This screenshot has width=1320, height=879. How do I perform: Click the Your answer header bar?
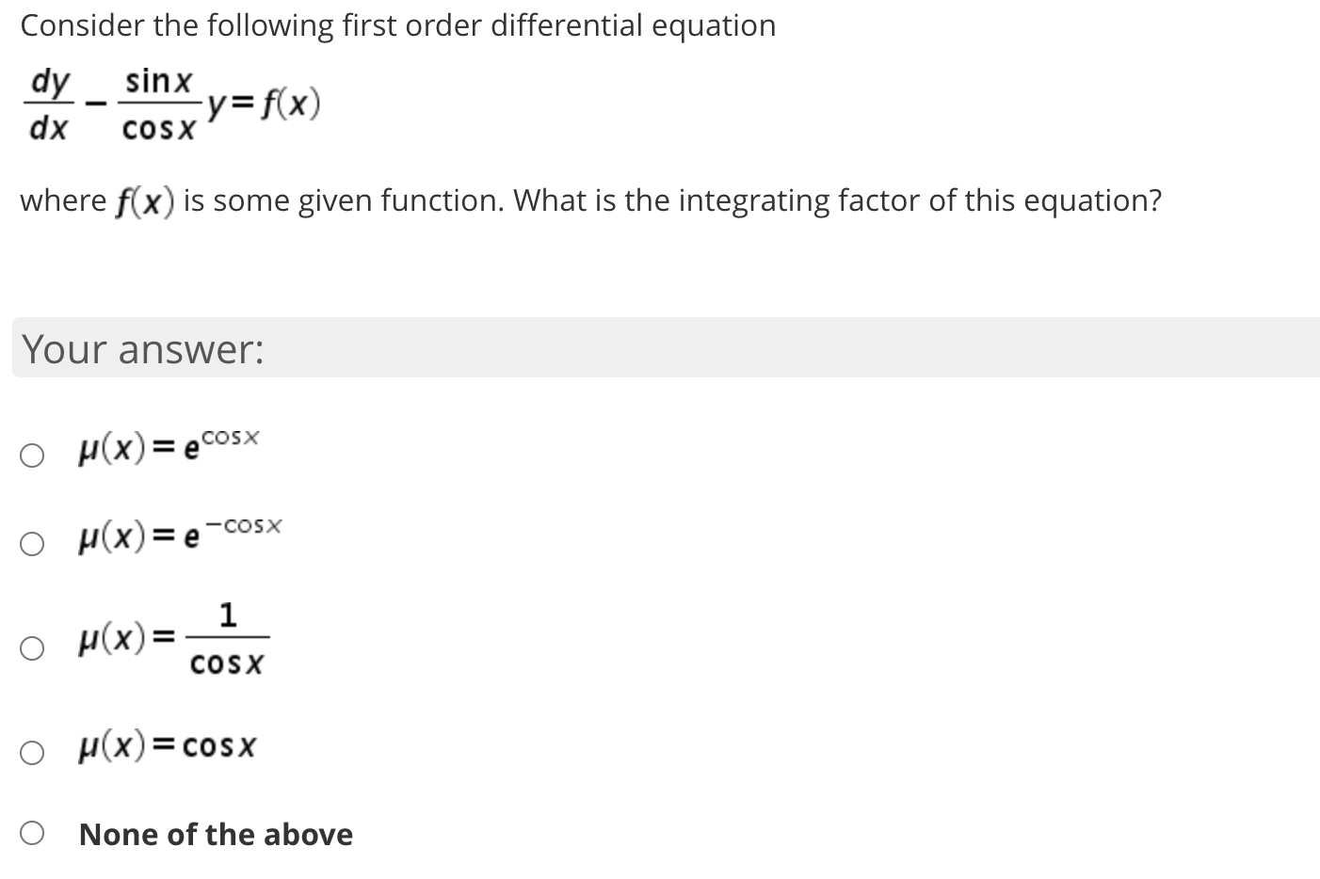click(142, 349)
